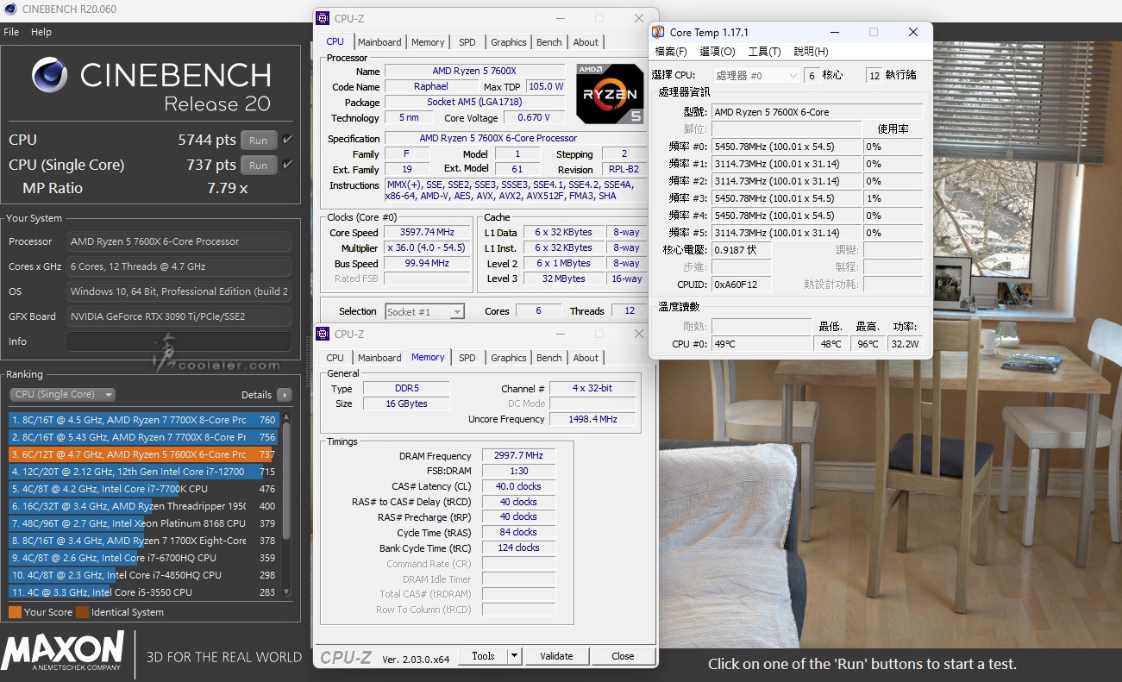
Task: Click the AMD Ryzen 5 logo
Action: pos(609,94)
